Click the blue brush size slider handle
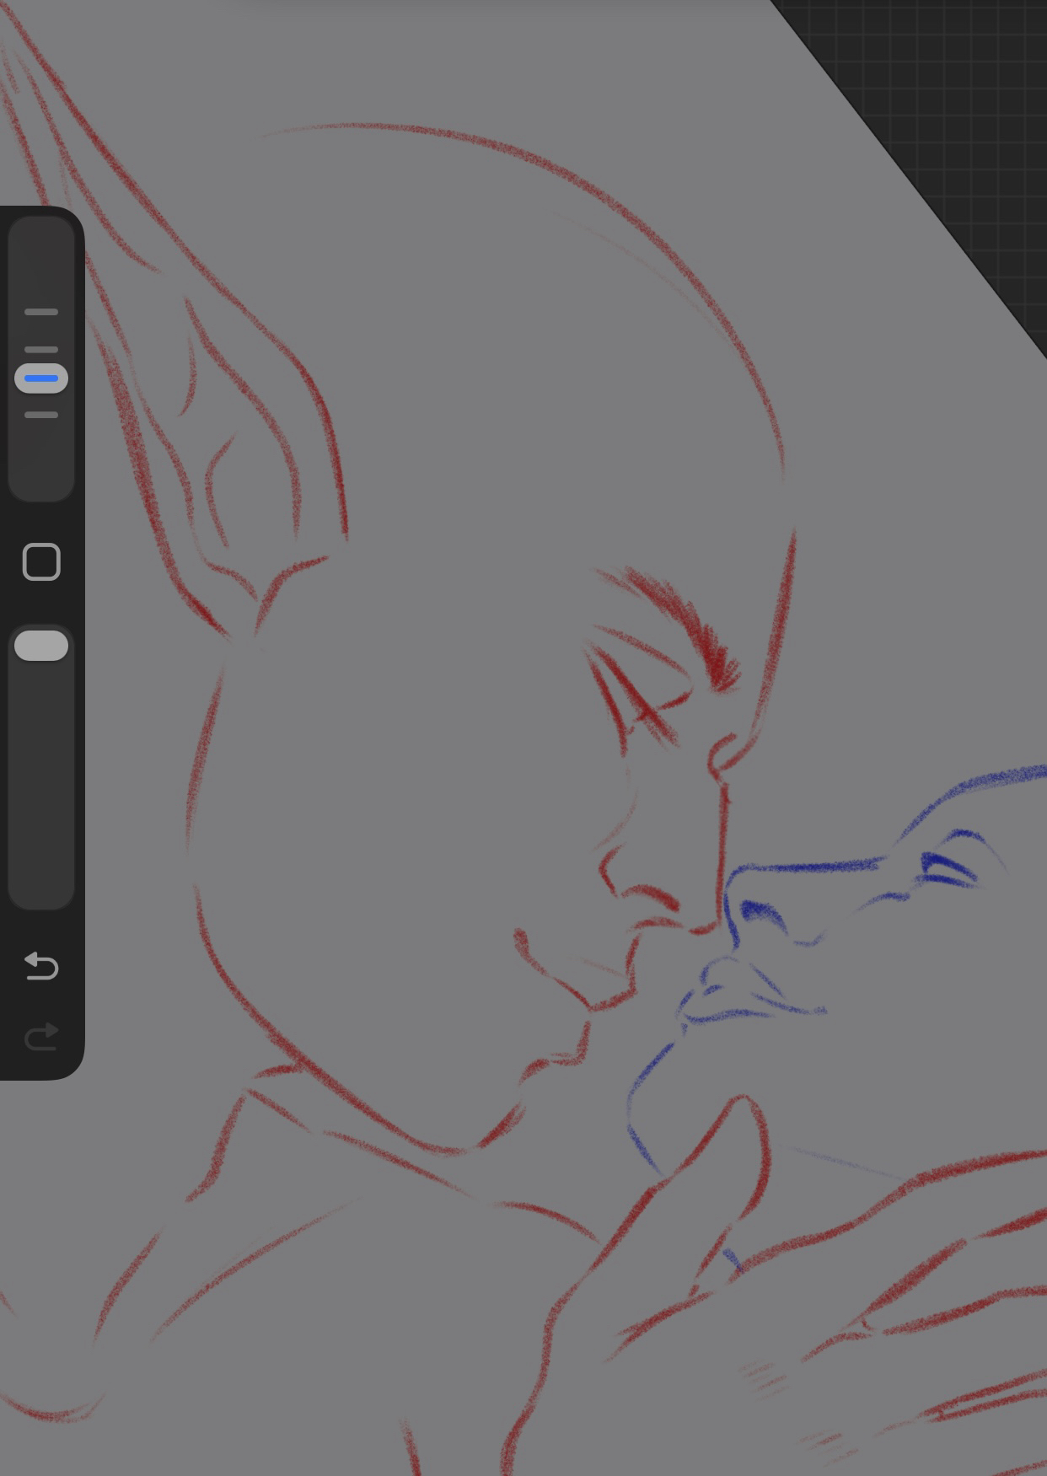Screen dimensions: 1047x1476 coord(41,378)
